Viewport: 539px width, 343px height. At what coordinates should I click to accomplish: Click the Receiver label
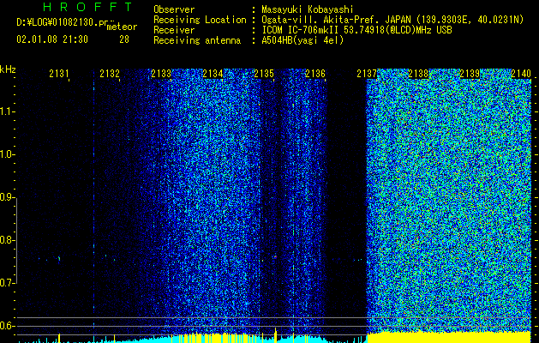pos(174,30)
